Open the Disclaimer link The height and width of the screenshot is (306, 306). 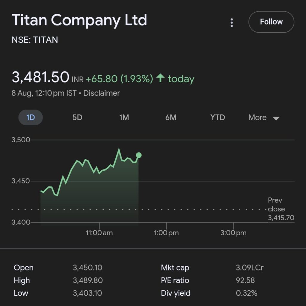point(102,93)
